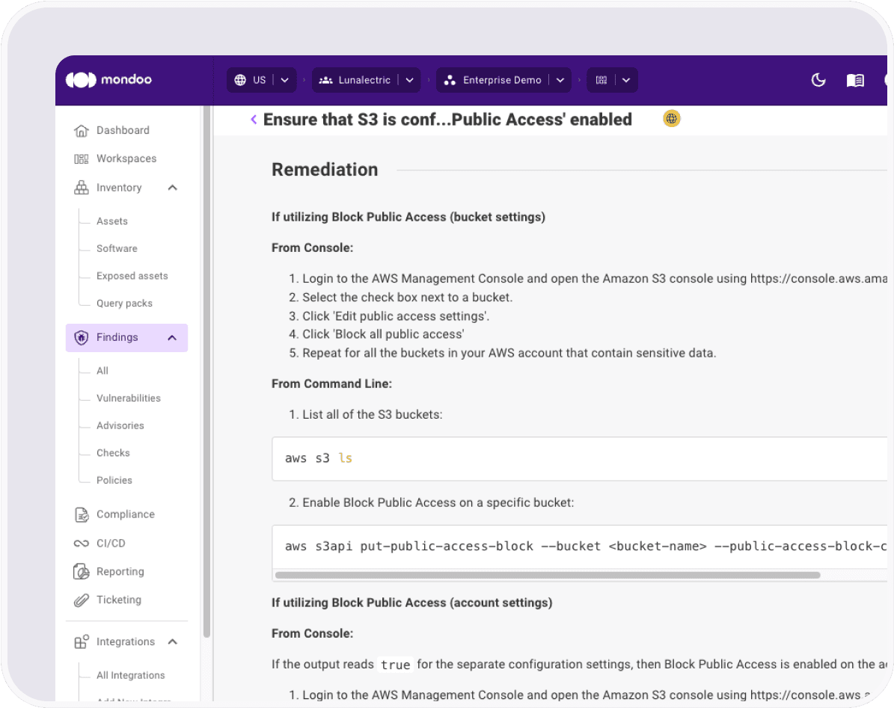
Task: Click the CI/CD infinity icon
Action: click(x=81, y=544)
